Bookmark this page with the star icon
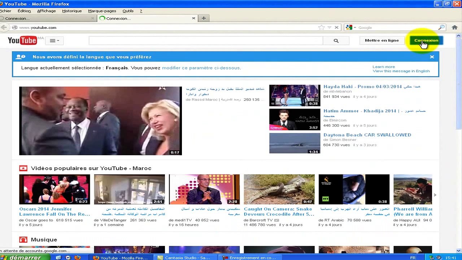462x260 pixels. (321, 27)
